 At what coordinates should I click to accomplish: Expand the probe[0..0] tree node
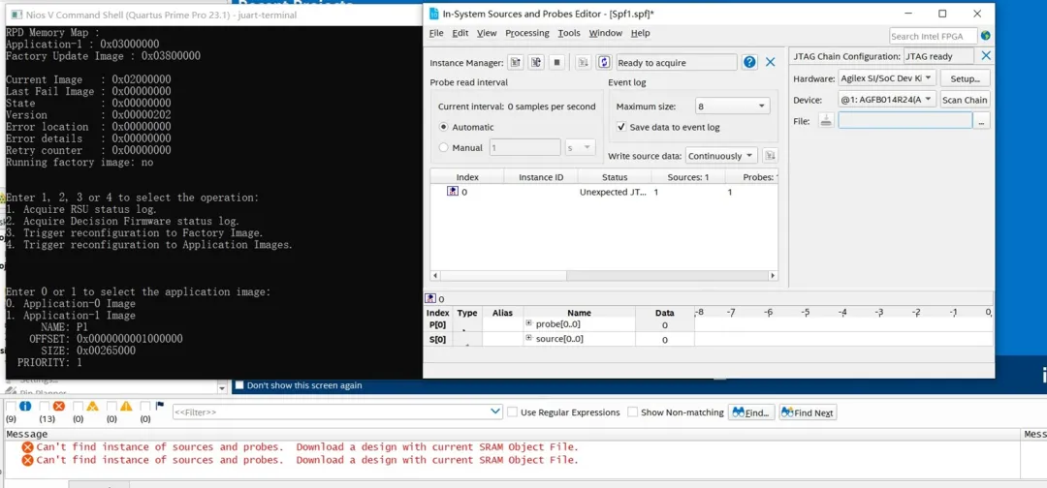click(529, 324)
